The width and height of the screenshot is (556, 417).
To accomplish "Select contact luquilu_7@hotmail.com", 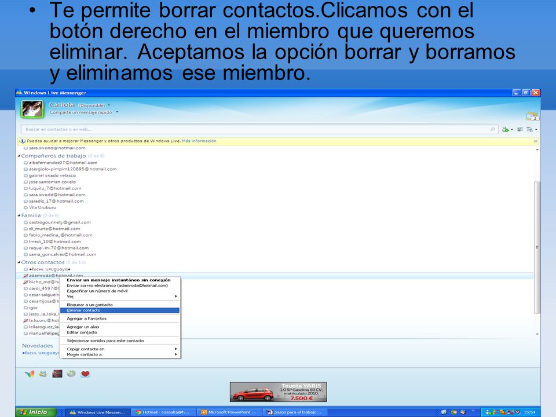I will (55, 188).
